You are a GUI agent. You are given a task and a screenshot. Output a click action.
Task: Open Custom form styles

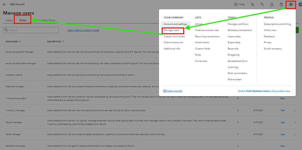[174, 36]
